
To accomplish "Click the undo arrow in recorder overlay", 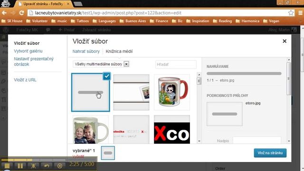I will click(47, 166).
